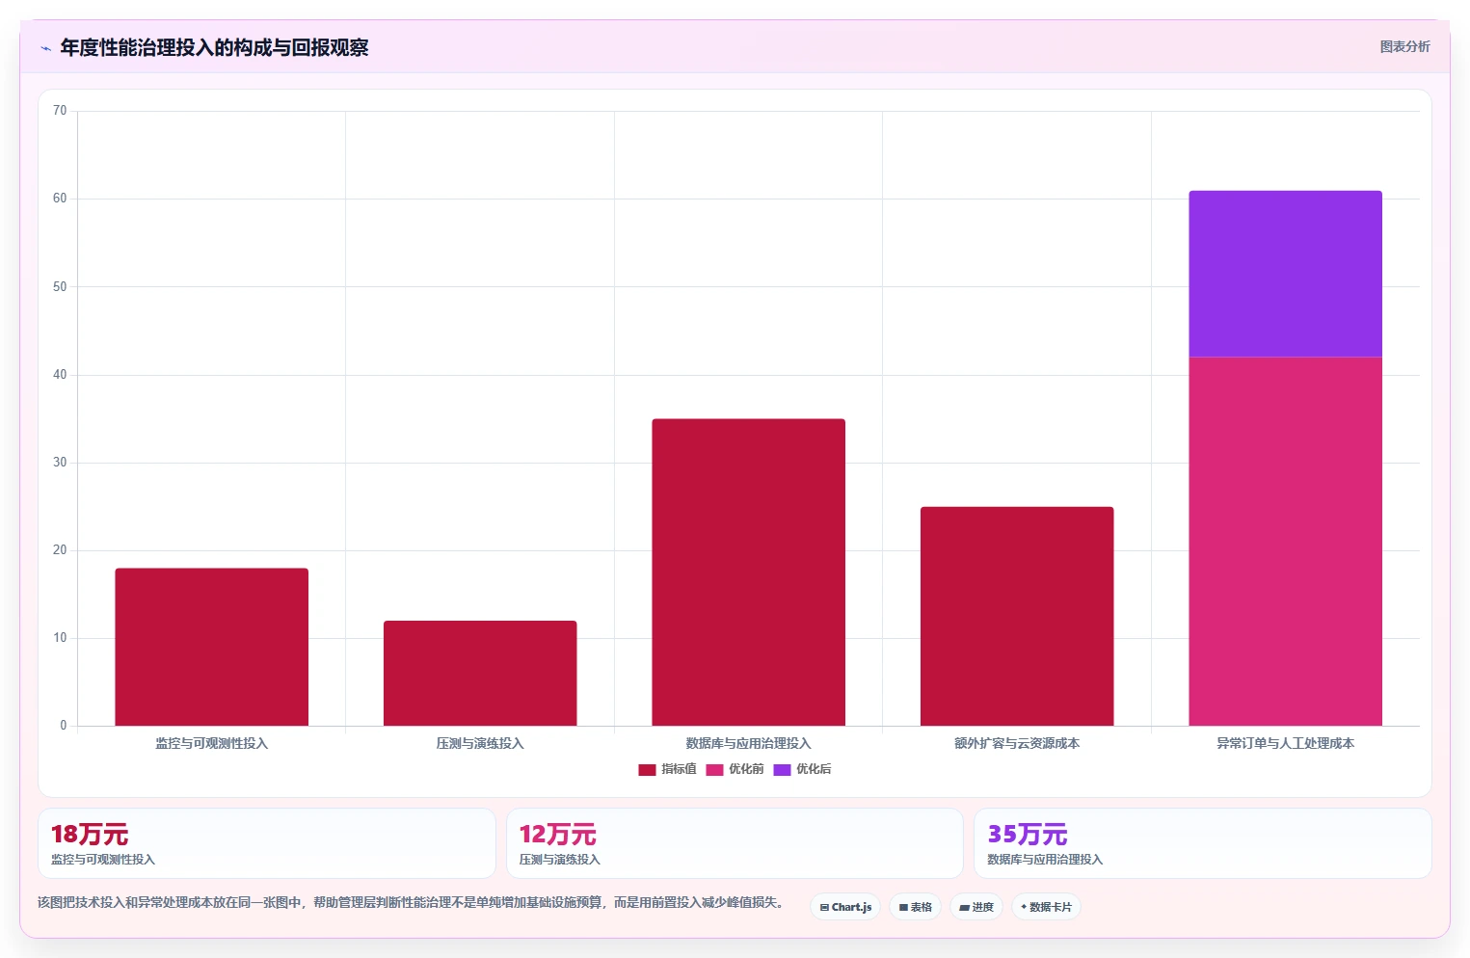Click the y-axis value 60

(x=60, y=199)
